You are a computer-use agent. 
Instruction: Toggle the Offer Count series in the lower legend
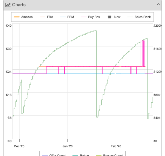point(54,155)
